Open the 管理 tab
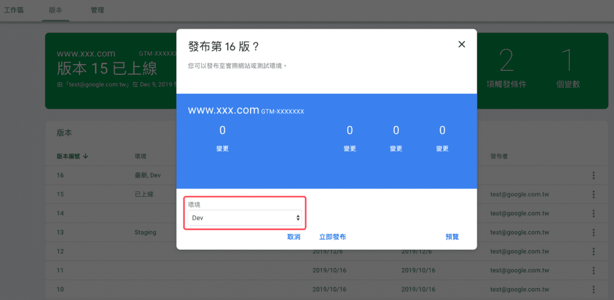Screen dimensions: 614x300 97,10
